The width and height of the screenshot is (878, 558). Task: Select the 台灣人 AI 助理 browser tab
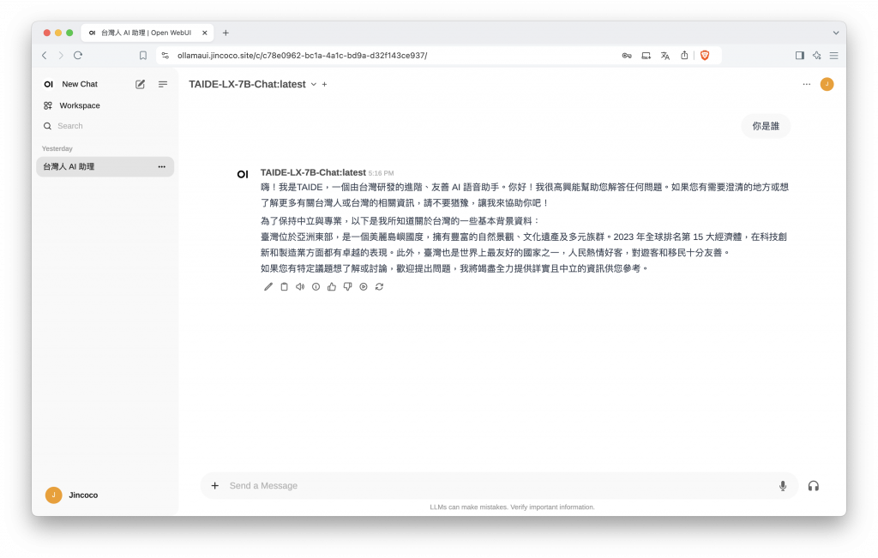147,33
